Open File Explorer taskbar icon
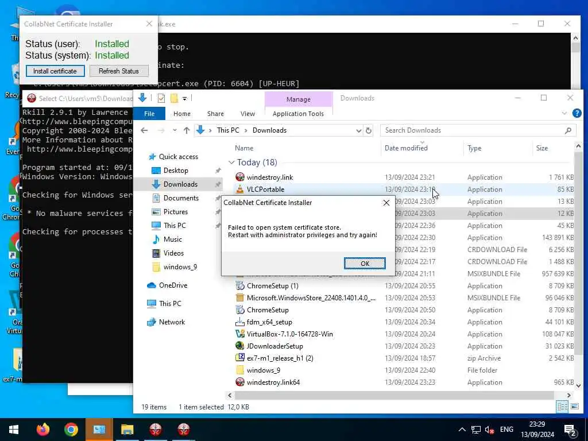588x441 pixels. (x=127, y=430)
